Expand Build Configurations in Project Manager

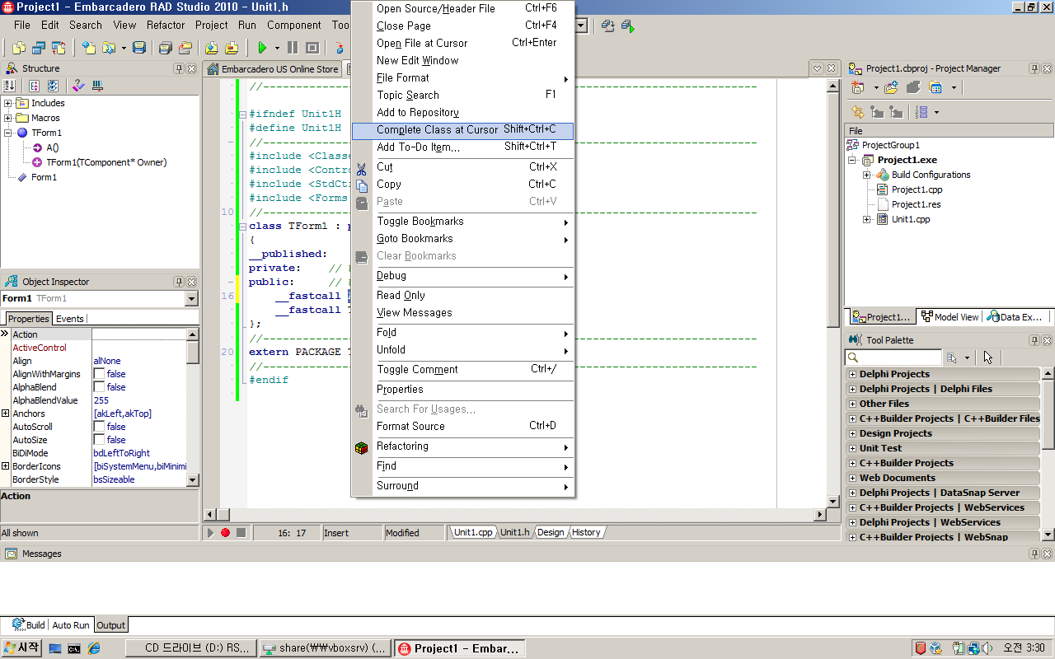pos(867,175)
